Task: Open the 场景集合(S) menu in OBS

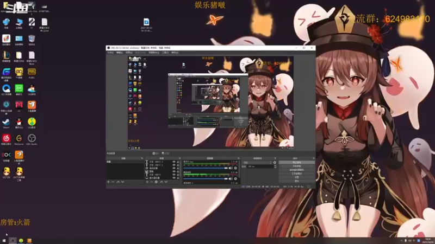Action: point(154,52)
